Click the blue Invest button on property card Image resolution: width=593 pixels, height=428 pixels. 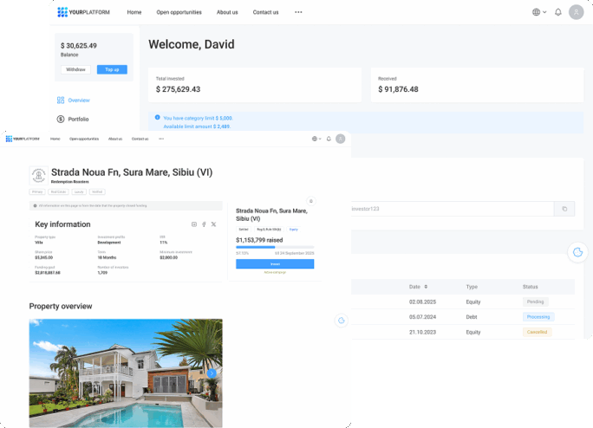click(x=275, y=263)
